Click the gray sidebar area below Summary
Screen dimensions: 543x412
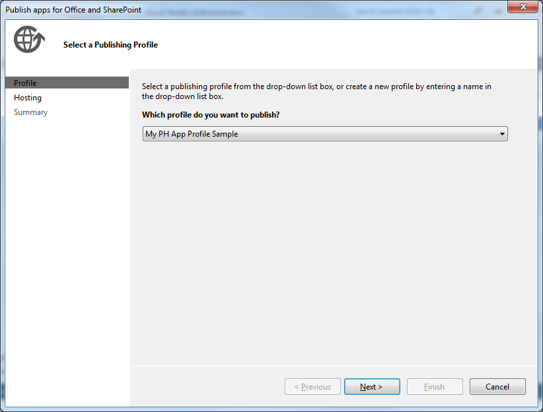point(65,231)
